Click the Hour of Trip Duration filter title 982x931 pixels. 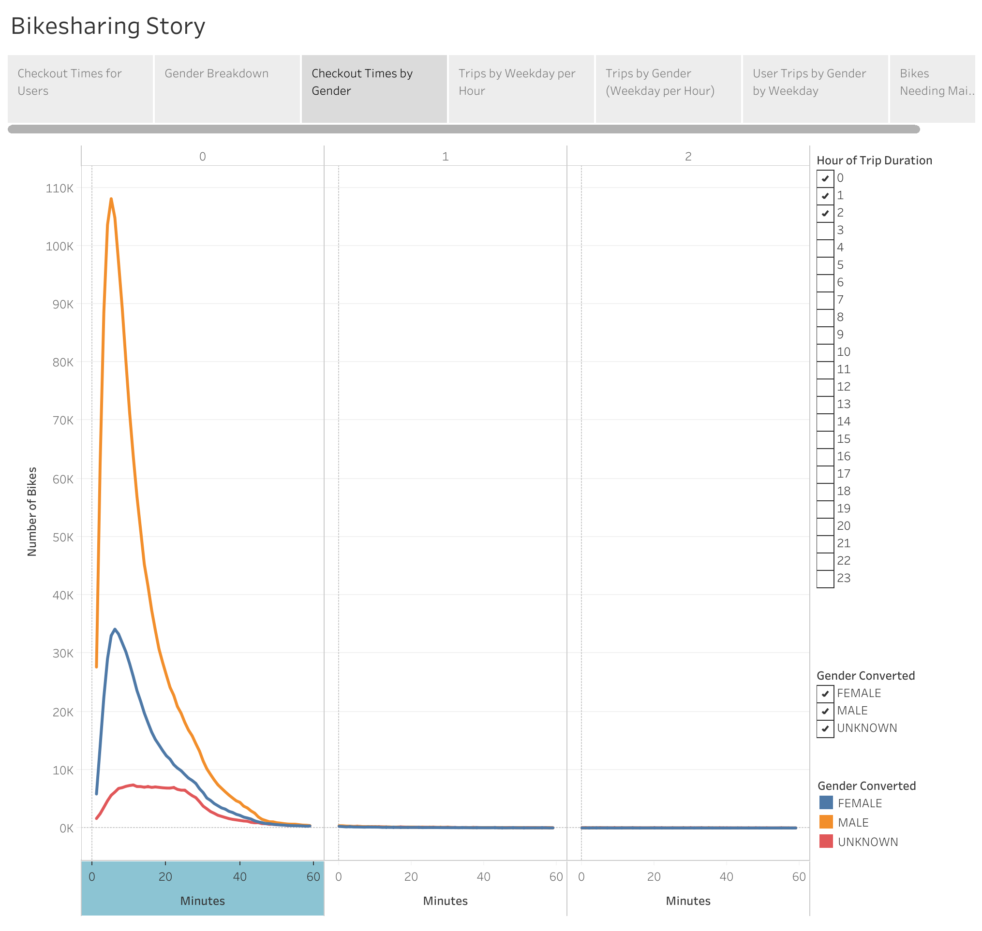coord(874,160)
